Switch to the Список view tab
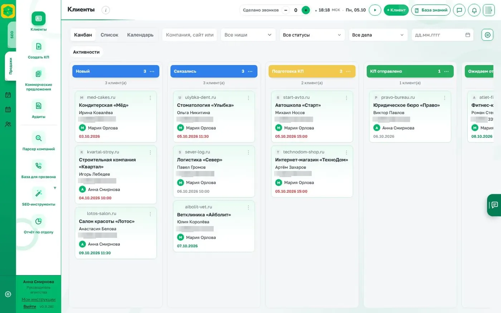The image size is (501, 313). tap(110, 35)
